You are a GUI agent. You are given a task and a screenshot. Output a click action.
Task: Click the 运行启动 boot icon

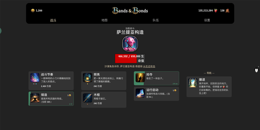[x=140, y=93]
